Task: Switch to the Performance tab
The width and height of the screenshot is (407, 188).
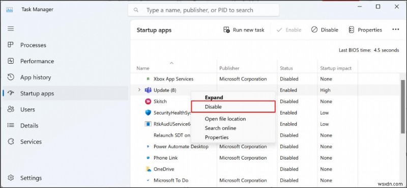Action: pyautogui.click(x=37, y=61)
